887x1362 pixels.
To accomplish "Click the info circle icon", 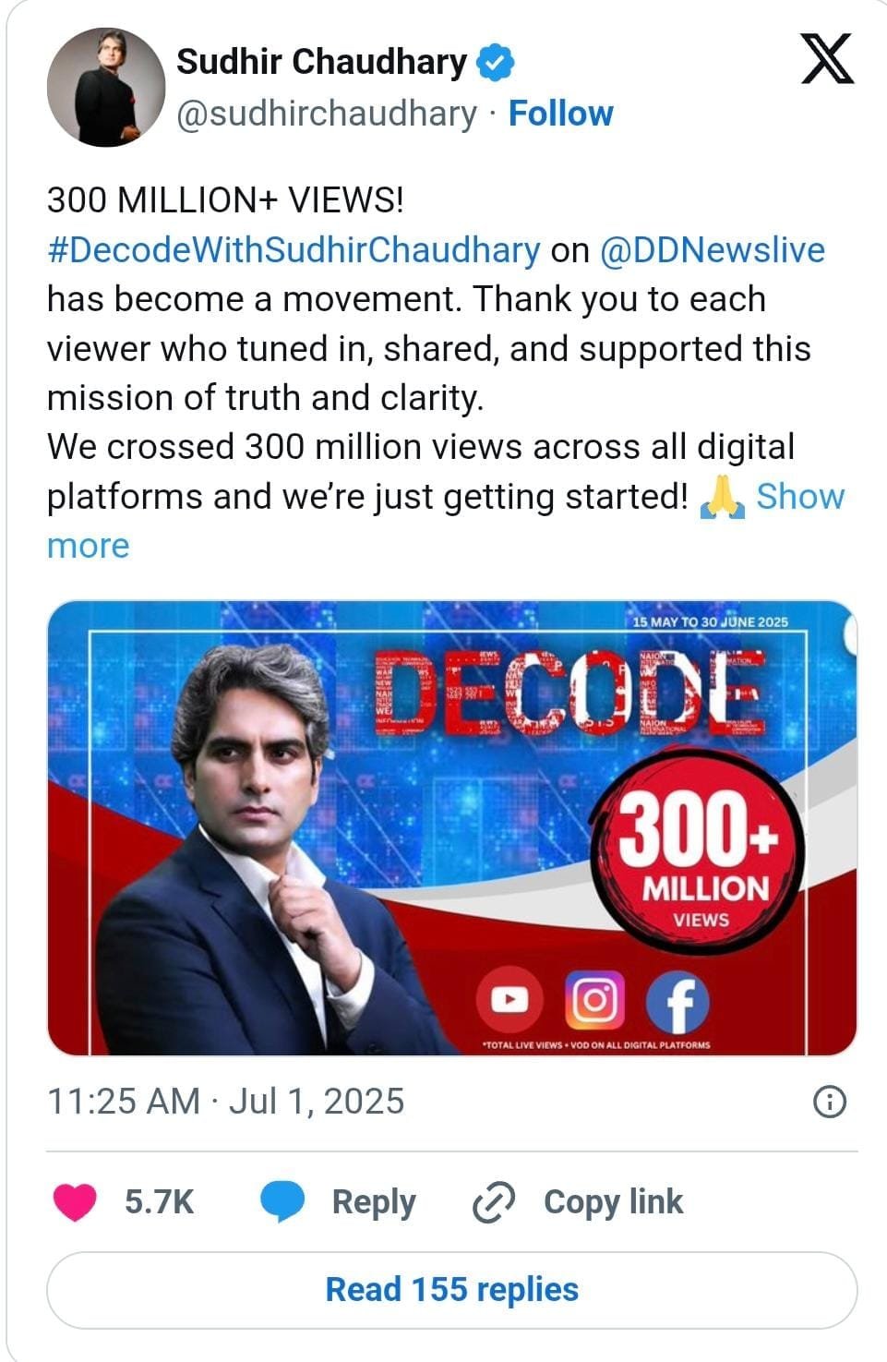I will tap(829, 1102).
